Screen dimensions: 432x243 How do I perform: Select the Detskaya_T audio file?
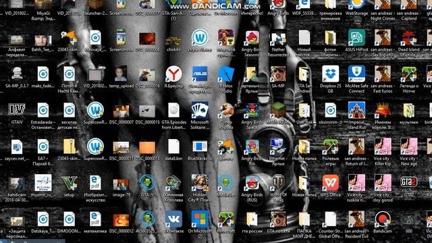(x=43, y=219)
